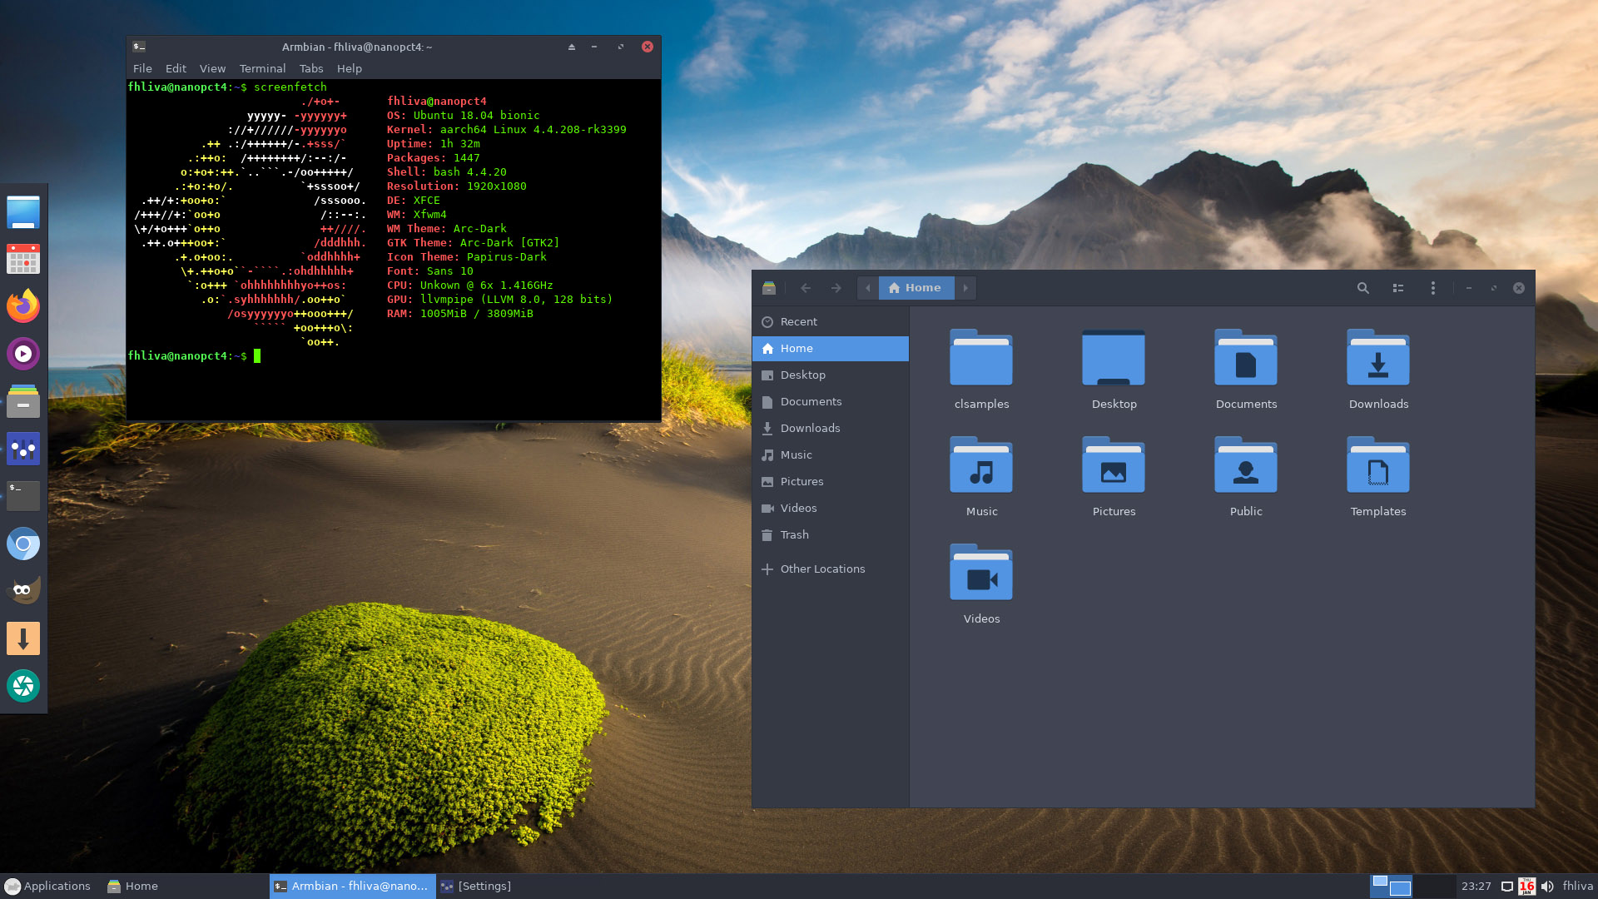Open the file manager dock icon

(x=23, y=401)
